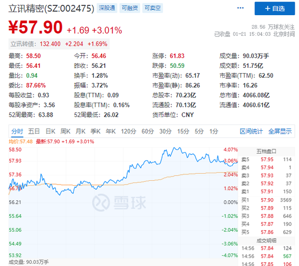Open 全屏显示 fullscreen chart view
299x266 pixels.
pos(280,131)
